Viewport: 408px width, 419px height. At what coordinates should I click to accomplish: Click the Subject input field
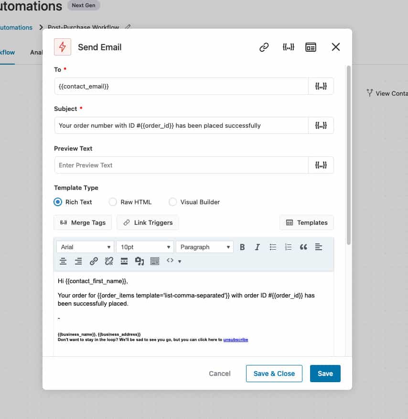[x=182, y=125]
